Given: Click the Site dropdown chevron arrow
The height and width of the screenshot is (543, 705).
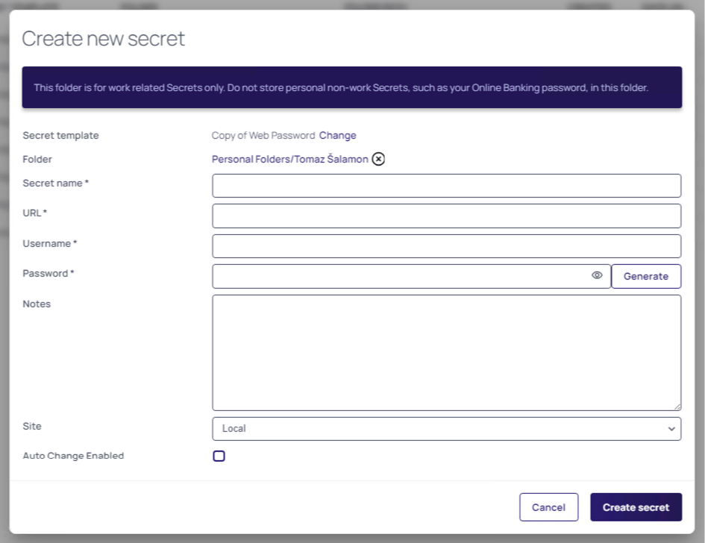Looking at the screenshot, I should click(671, 428).
